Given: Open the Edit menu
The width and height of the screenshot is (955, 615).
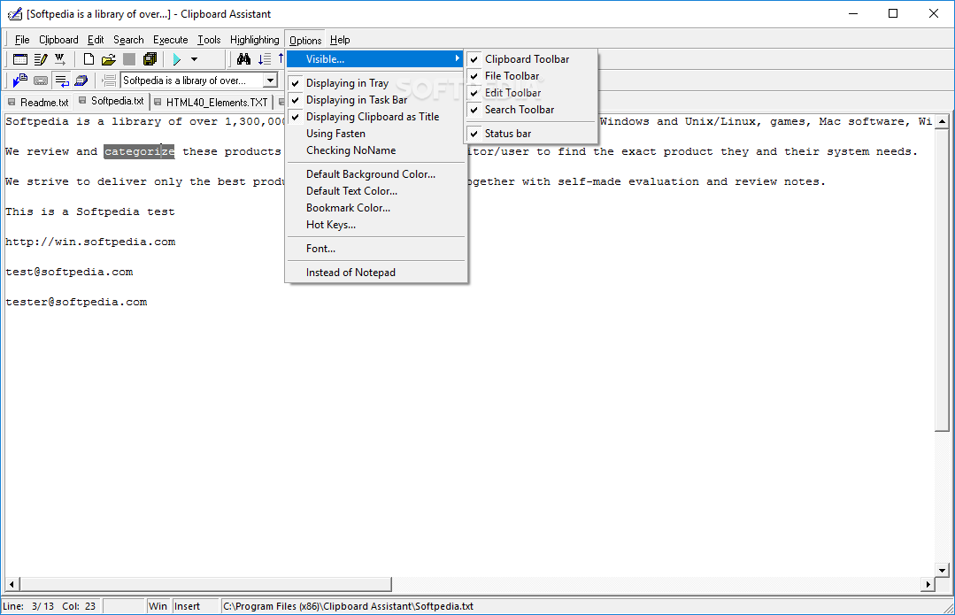Looking at the screenshot, I should [x=96, y=40].
